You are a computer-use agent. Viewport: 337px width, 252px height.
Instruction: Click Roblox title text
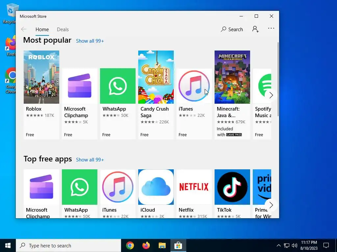click(x=34, y=109)
